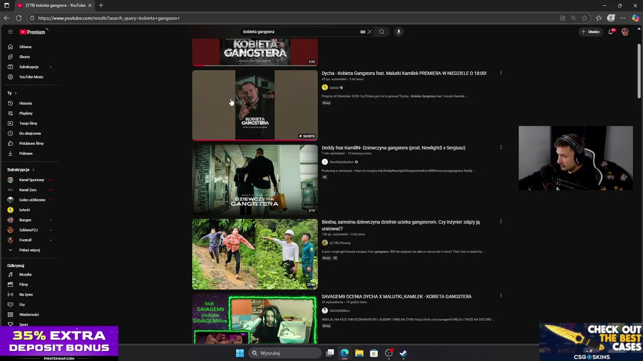Open Subskrypcje in the sidebar
The image size is (643, 361).
click(x=30, y=67)
